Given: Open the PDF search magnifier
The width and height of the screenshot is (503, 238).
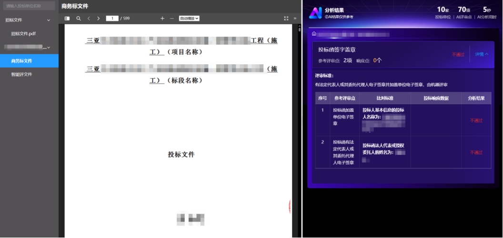Looking at the screenshot, I should tap(79, 19).
